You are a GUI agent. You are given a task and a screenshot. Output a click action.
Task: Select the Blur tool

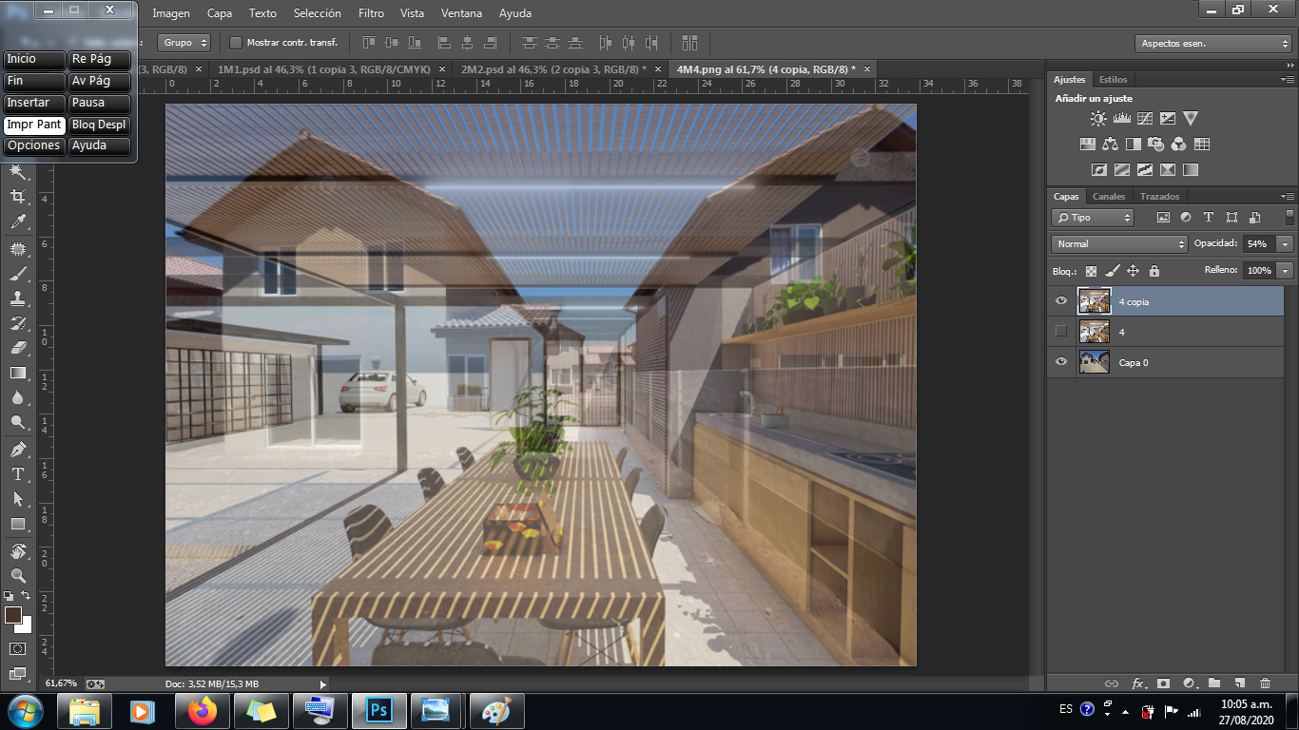click(x=17, y=397)
